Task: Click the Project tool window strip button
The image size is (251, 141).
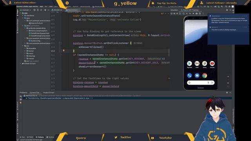Action: click(x=18, y=13)
